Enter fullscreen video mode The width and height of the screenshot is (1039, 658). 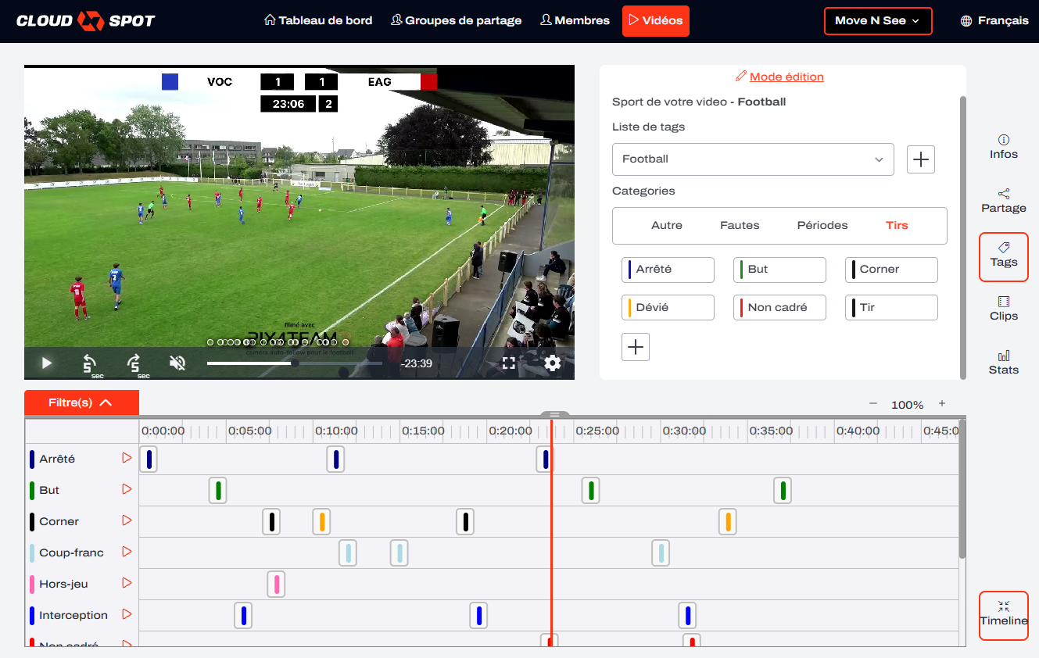(509, 363)
